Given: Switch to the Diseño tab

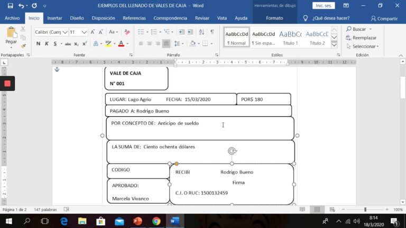Looking at the screenshot, I should click(x=77, y=18).
